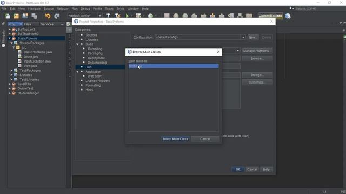Switch to the Services tab

point(47,24)
